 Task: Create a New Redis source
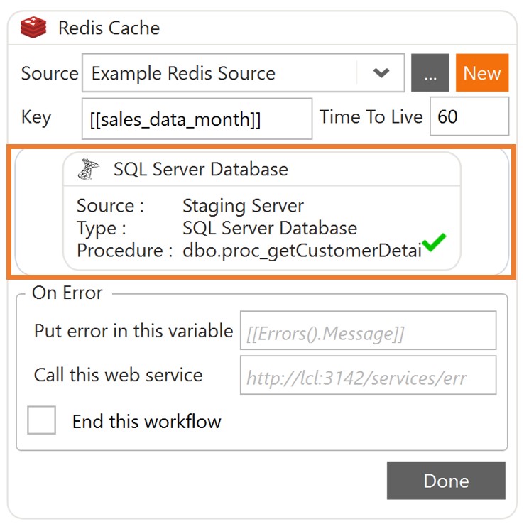click(x=482, y=72)
